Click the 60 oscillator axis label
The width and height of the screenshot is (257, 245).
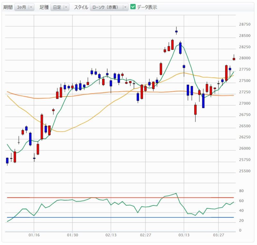click(x=241, y=201)
